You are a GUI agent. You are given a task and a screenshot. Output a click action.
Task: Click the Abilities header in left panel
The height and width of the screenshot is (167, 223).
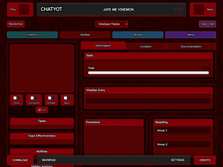(x=42, y=151)
